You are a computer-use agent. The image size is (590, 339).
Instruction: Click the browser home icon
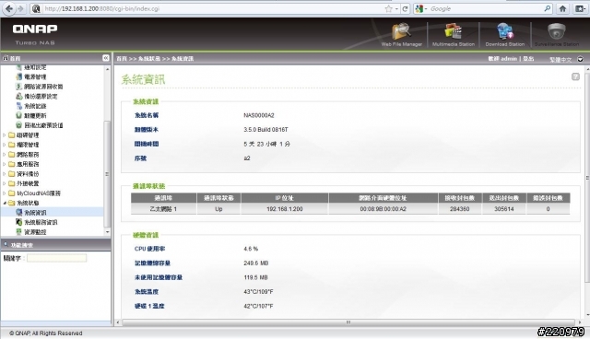click(562, 8)
